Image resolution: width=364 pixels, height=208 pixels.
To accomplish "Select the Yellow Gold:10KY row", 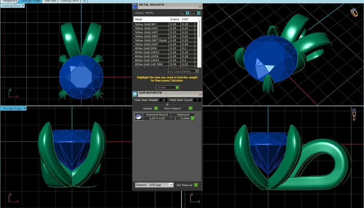I will 165,28.
